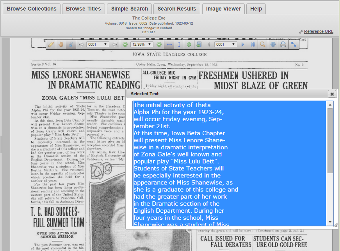Go to the next page
This screenshot has height=251, width=340.
tap(243, 45)
